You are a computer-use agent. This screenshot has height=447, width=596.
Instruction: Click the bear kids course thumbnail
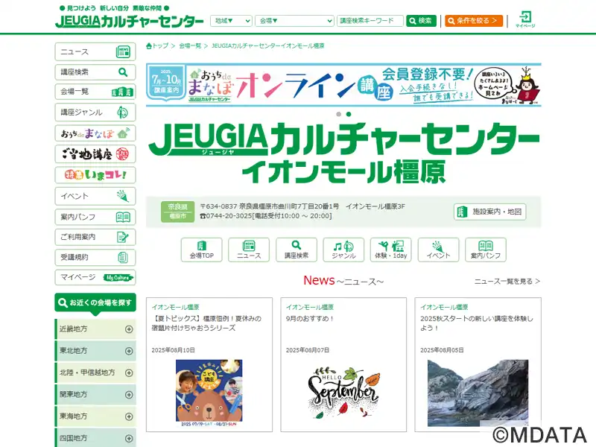click(209, 393)
